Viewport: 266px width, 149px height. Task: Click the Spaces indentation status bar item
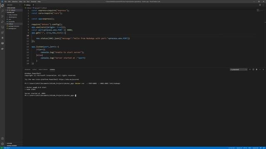click(239, 148)
